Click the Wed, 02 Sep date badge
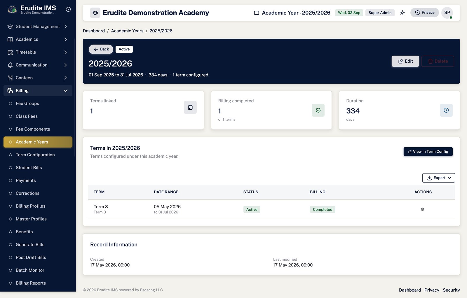This screenshot has width=467, height=298. 349,13
